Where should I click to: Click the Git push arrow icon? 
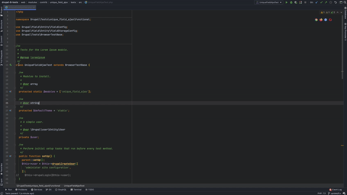pos(326,2)
